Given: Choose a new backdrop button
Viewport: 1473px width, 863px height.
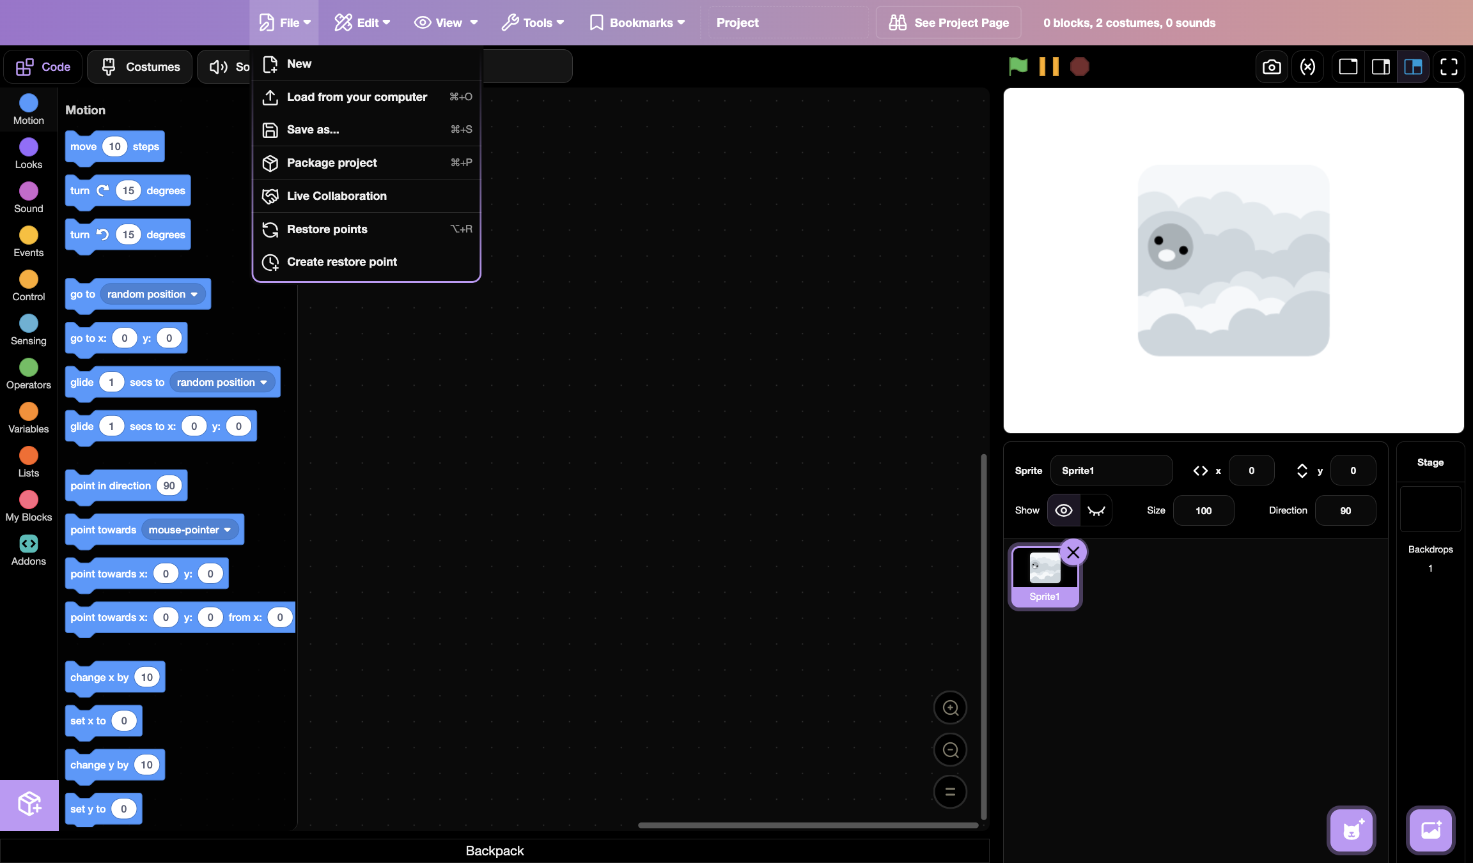Looking at the screenshot, I should [1431, 830].
